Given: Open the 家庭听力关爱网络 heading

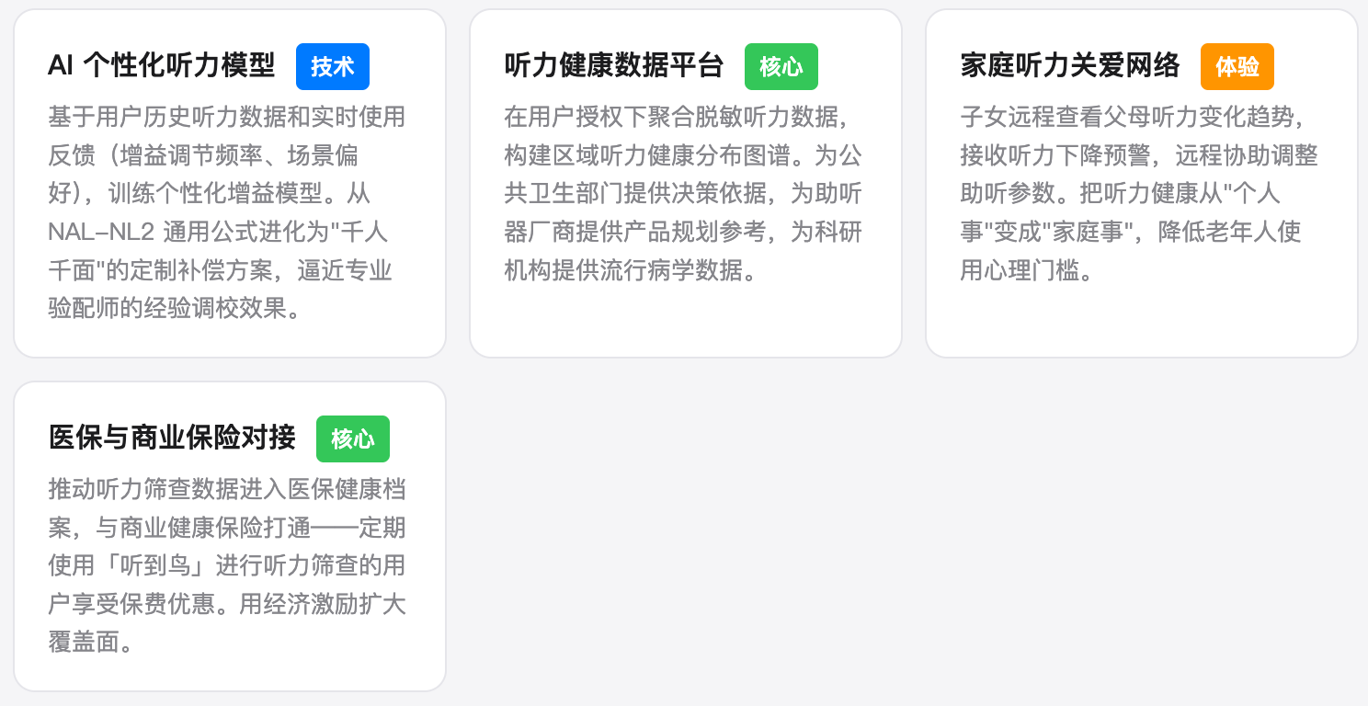Looking at the screenshot, I should (x=1070, y=66).
